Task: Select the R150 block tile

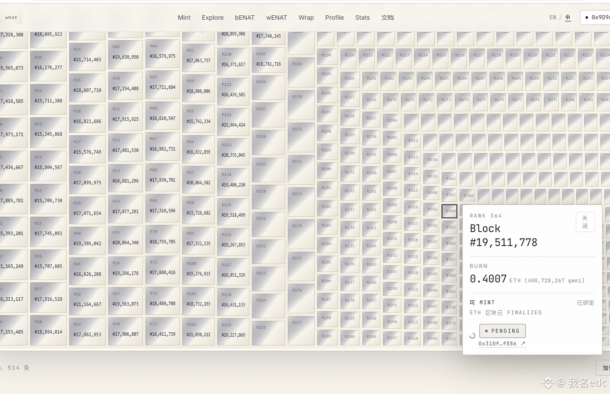Action: (269, 197)
